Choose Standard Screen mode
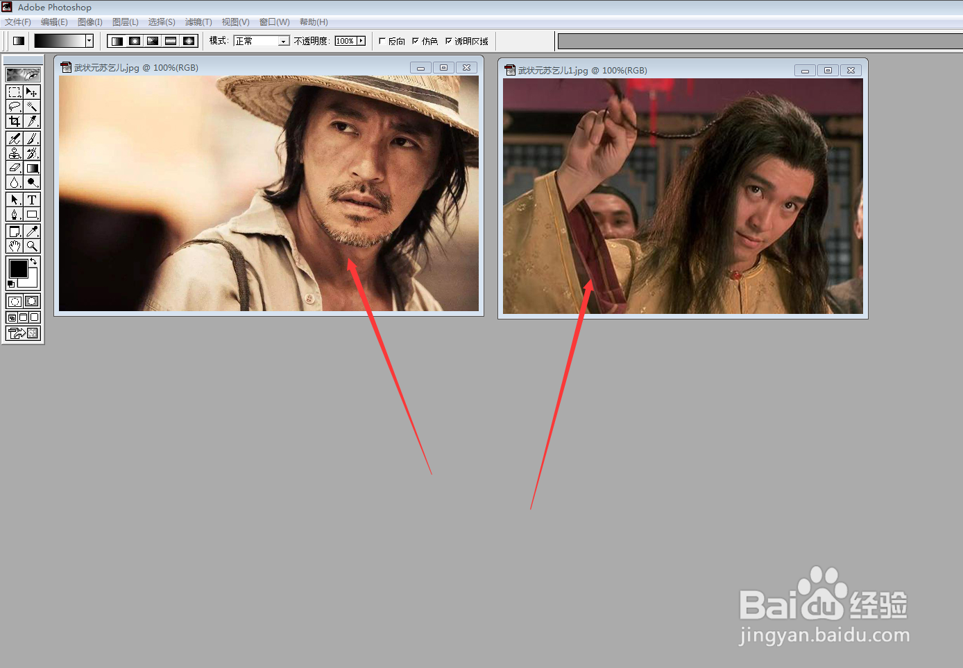Viewport: 963px width, 668px height. [12, 317]
